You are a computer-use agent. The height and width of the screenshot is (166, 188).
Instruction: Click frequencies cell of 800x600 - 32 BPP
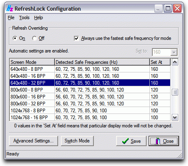point(102,104)
